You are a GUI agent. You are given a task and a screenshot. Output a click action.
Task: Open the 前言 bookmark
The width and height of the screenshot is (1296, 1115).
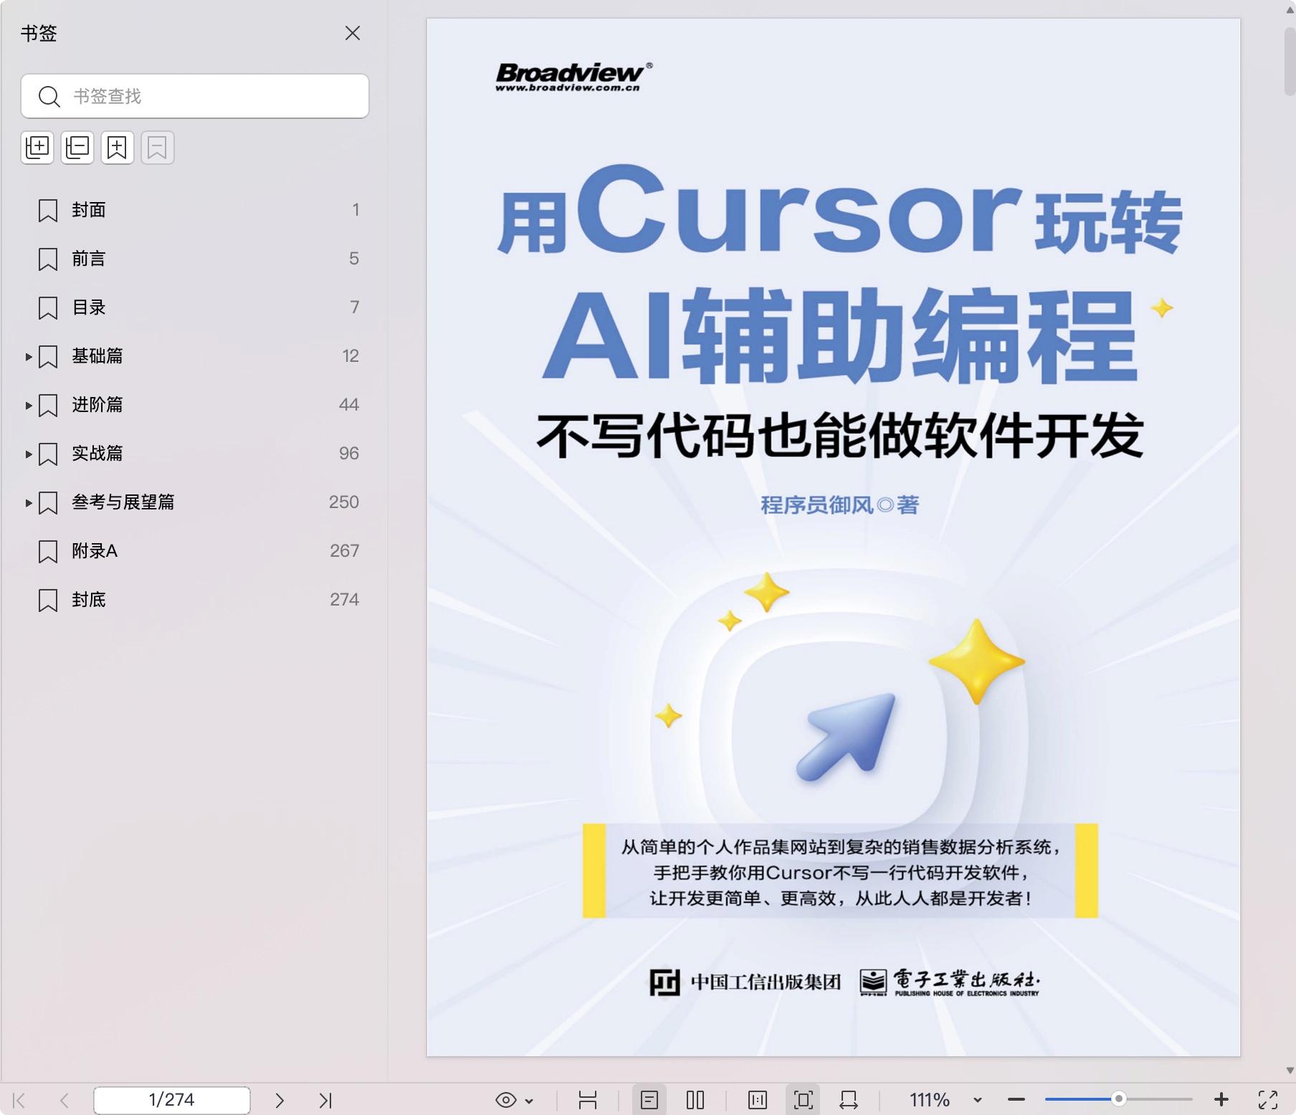pyautogui.click(x=89, y=259)
